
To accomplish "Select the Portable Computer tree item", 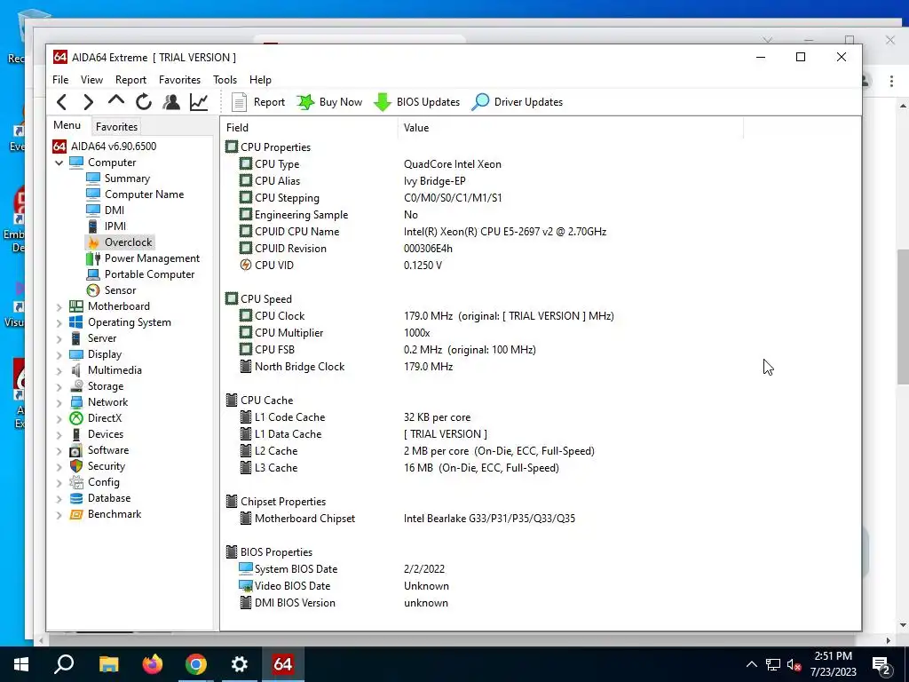I will pyautogui.click(x=140, y=274).
